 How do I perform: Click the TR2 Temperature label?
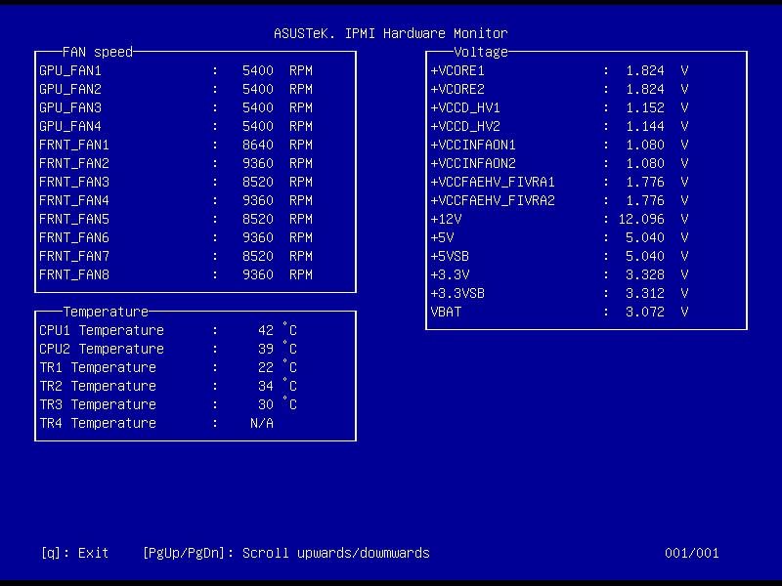pyautogui.click(x=98, y=386)
